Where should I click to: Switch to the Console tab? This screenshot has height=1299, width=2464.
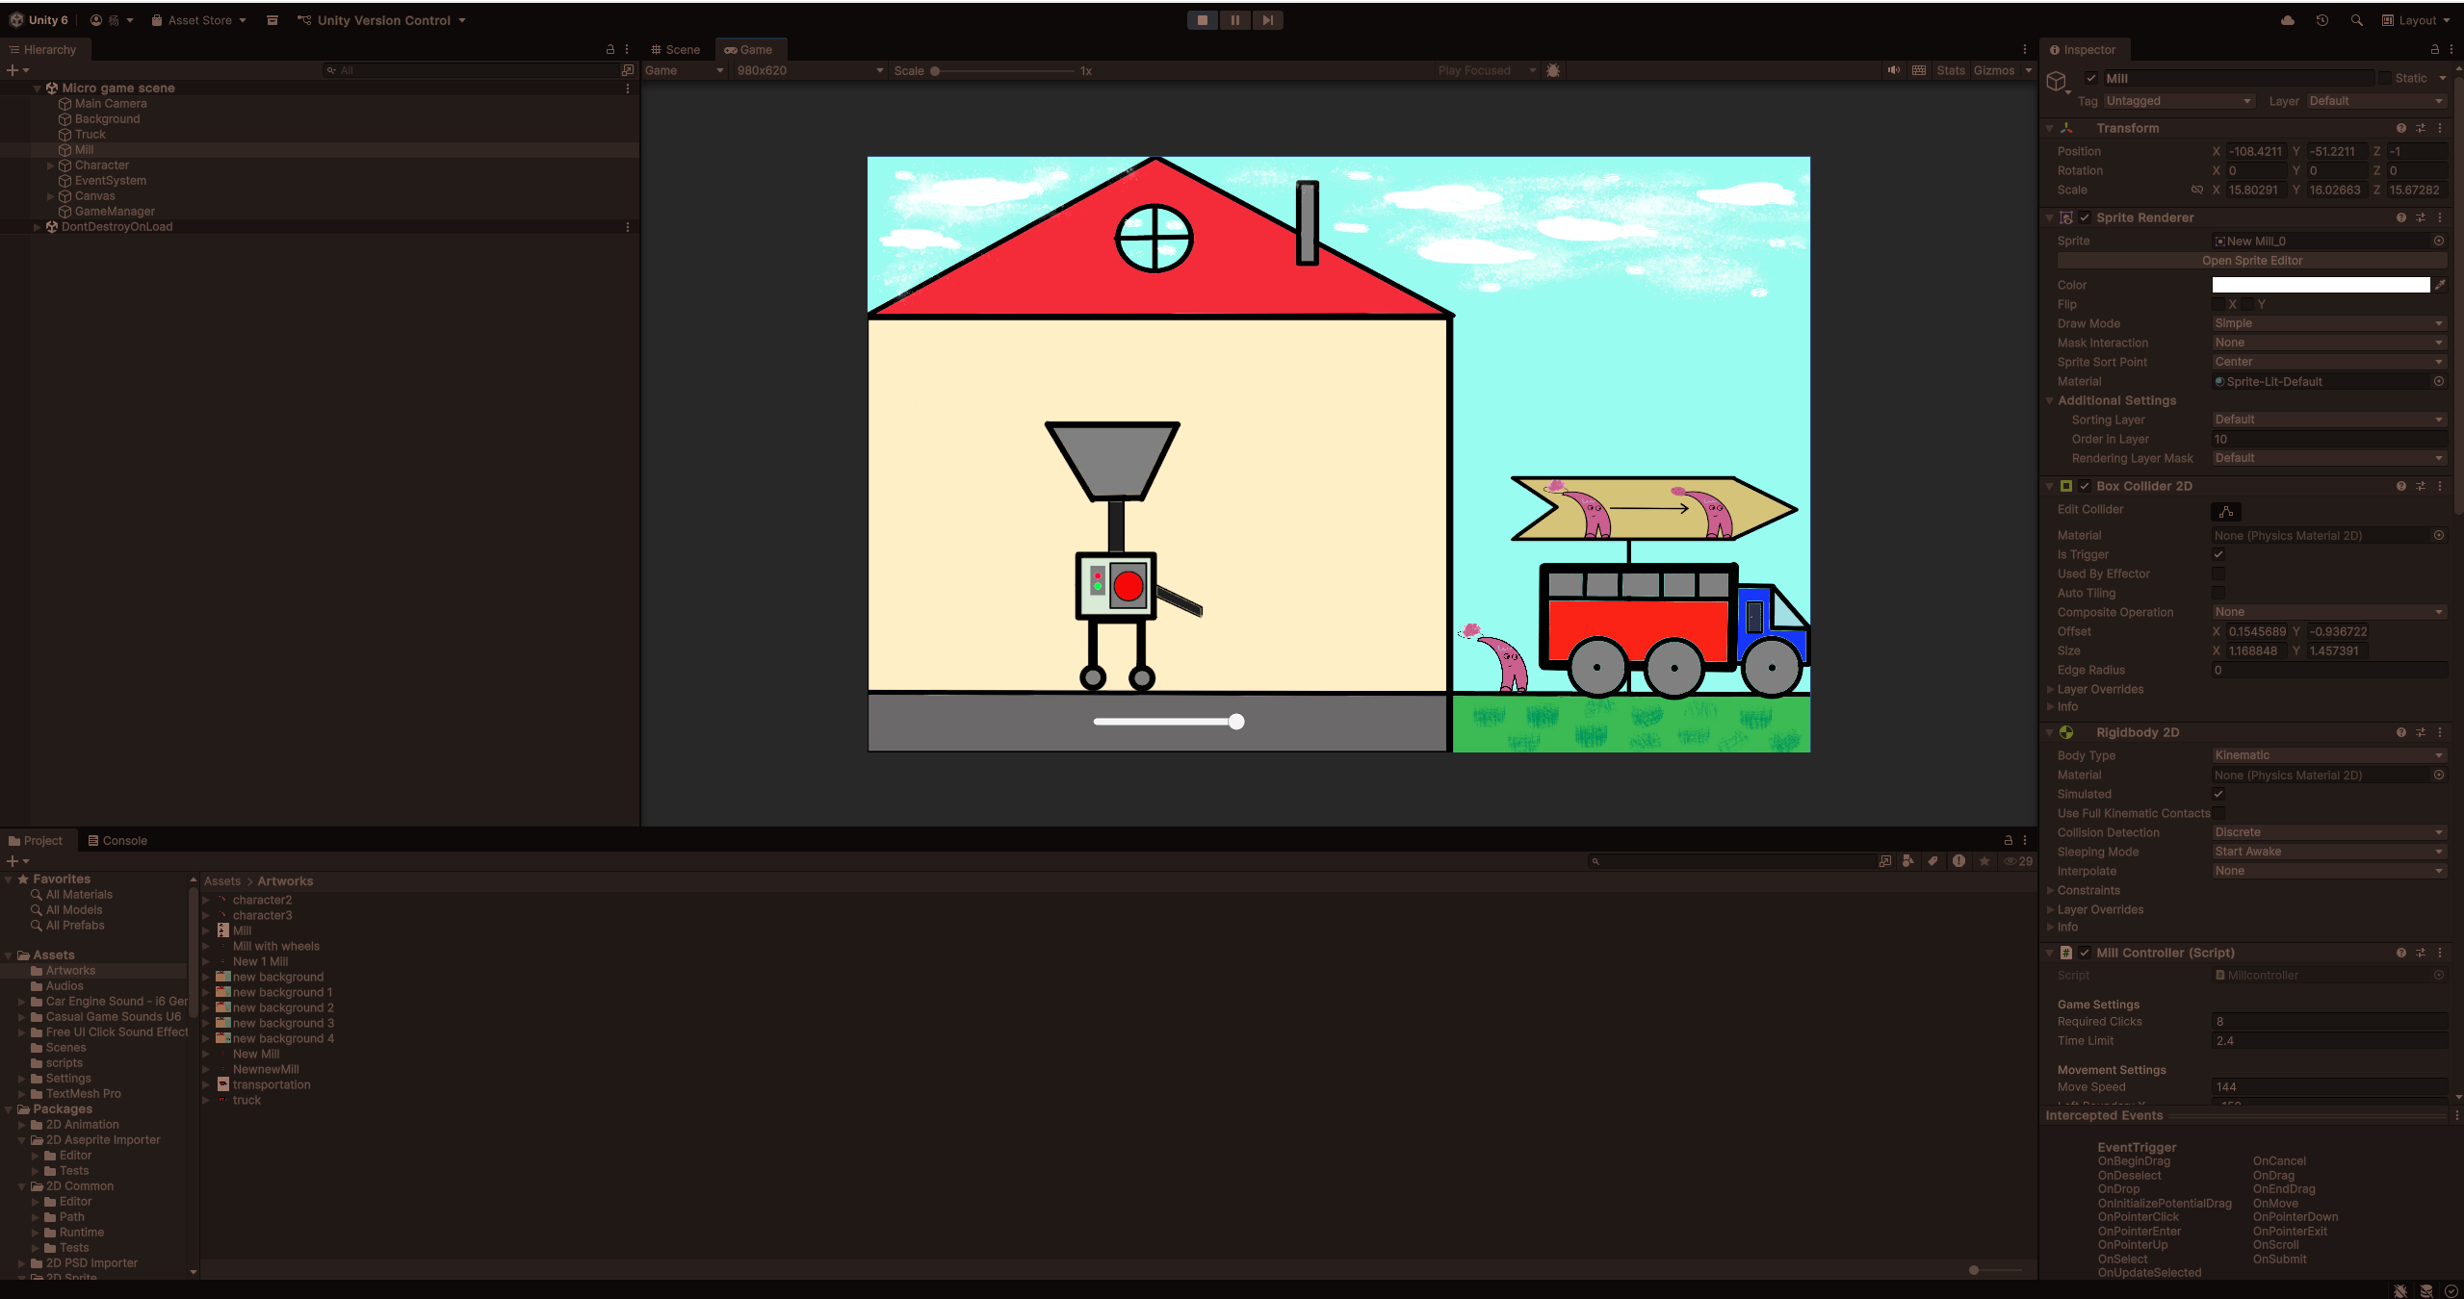(117, 840)
